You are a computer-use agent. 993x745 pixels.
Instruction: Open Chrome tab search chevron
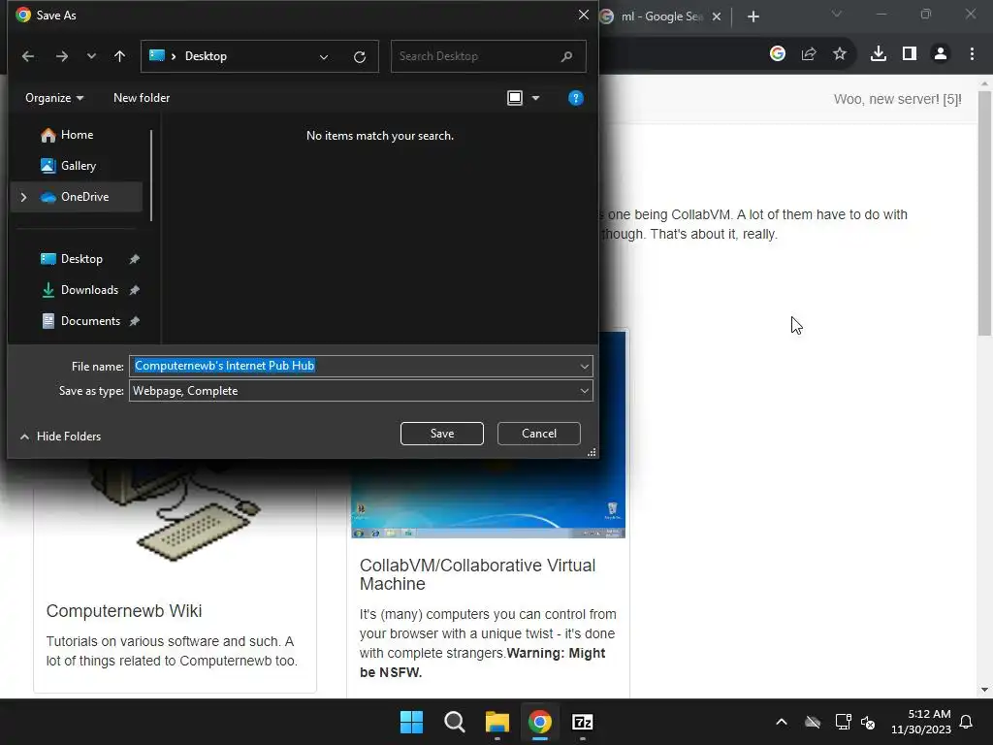coord(837,14)
